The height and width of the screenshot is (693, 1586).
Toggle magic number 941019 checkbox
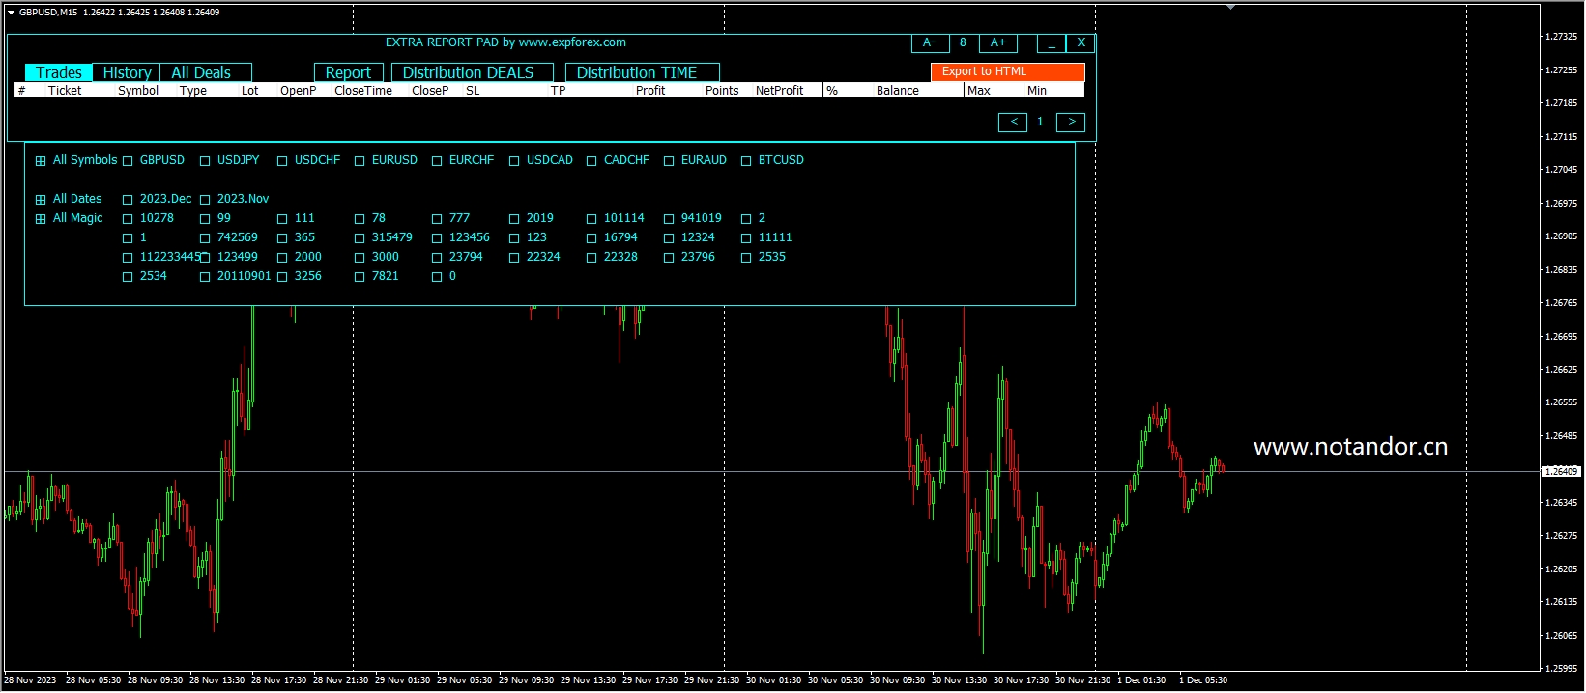[669, 219]
